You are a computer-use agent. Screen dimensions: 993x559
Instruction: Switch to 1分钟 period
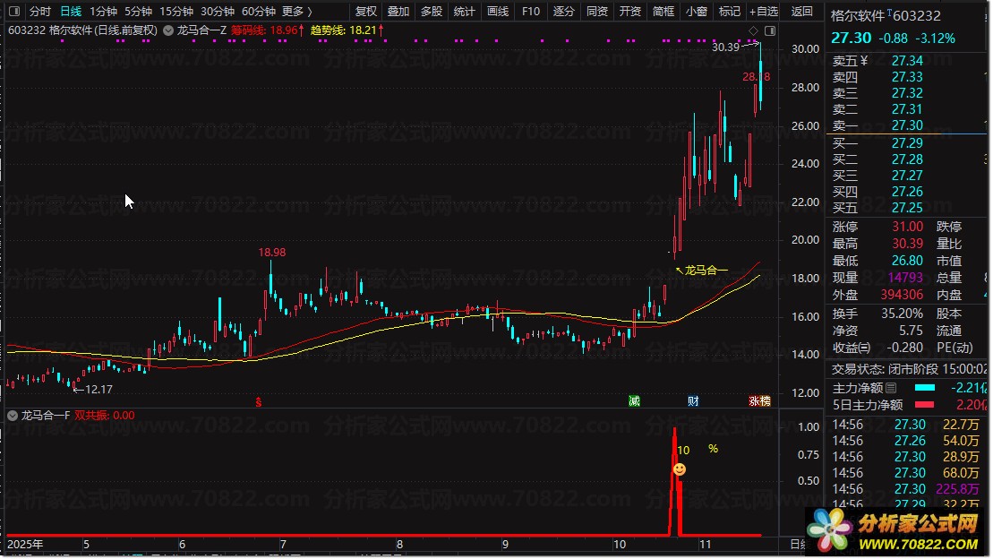pos(103,12)
